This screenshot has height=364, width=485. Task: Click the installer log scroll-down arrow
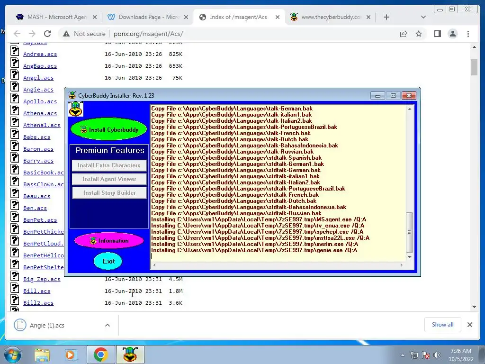410,257
